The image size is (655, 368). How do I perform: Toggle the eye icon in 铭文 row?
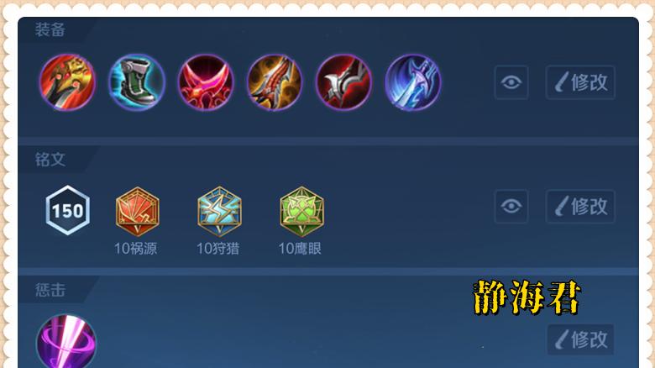511,206
